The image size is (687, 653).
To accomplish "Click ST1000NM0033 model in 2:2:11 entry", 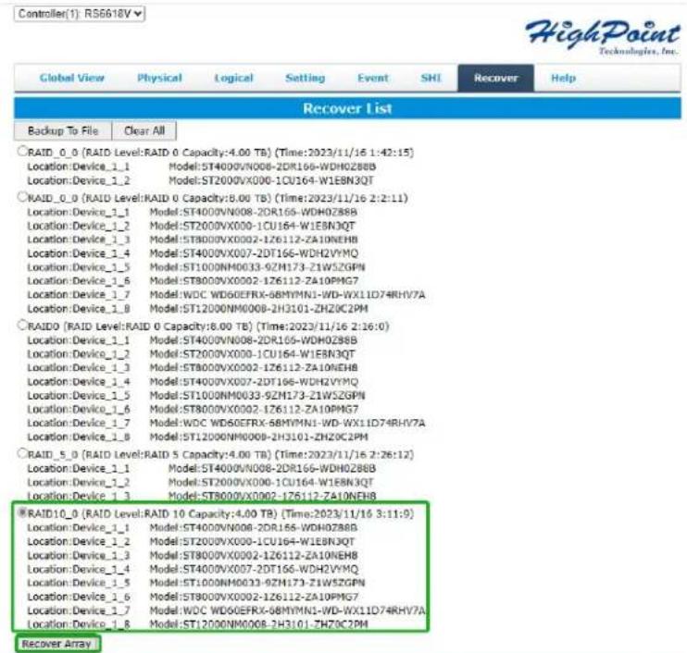I will click(x=257, y=267).
